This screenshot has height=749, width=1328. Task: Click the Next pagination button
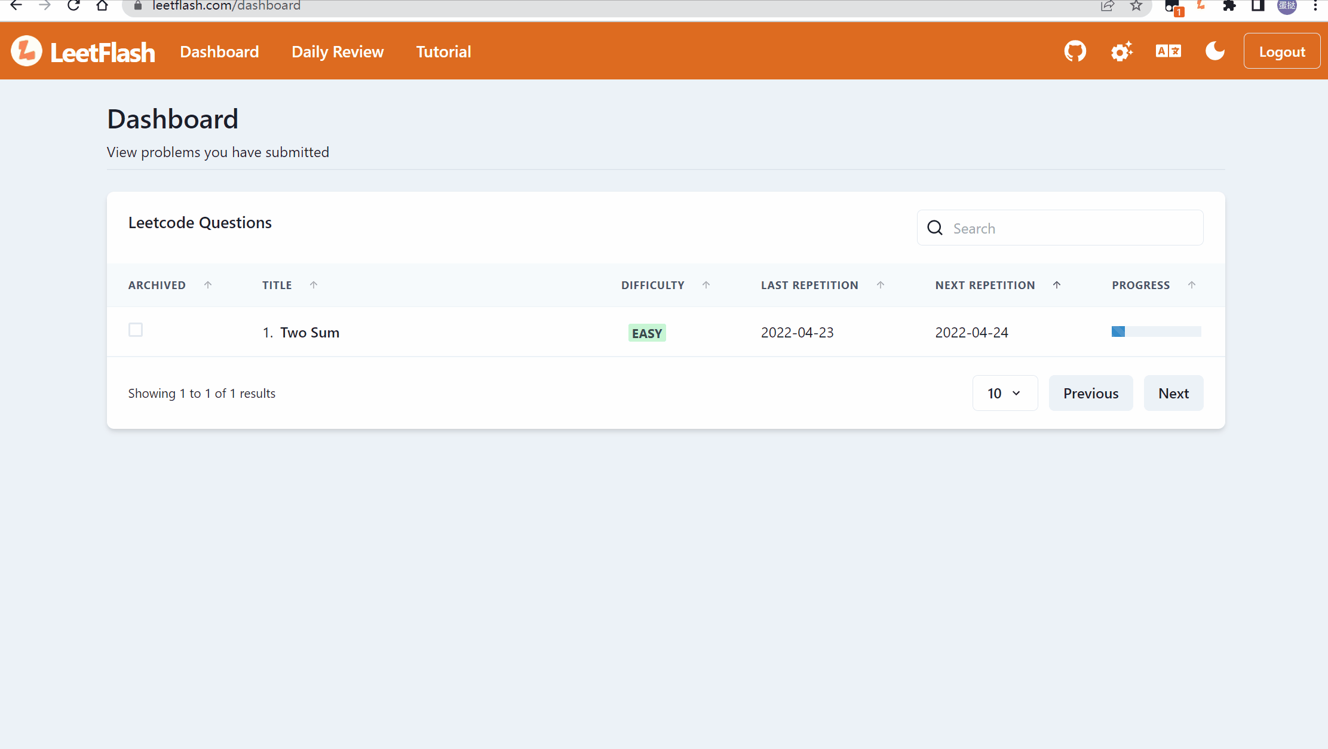[1173, 393]
